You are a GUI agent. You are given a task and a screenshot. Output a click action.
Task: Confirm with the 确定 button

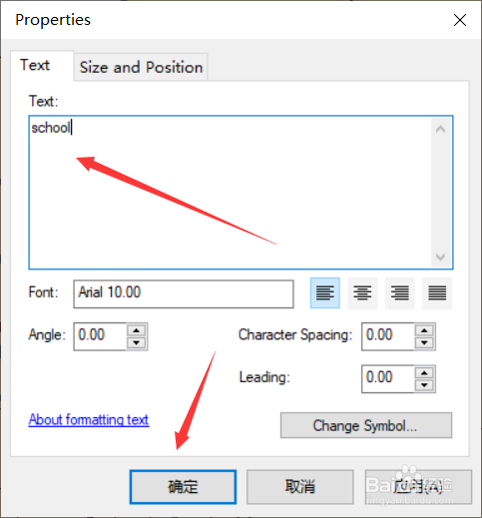click(x=183, y=487)
